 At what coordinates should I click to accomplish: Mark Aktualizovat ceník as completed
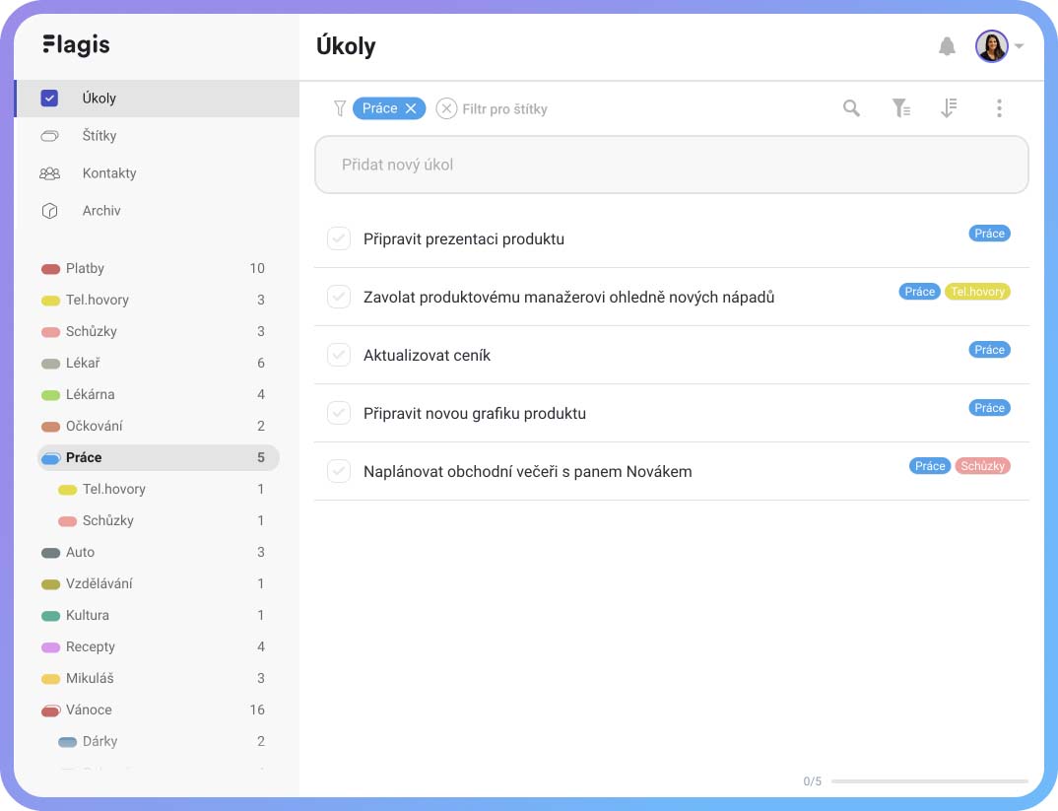[339, 355]
